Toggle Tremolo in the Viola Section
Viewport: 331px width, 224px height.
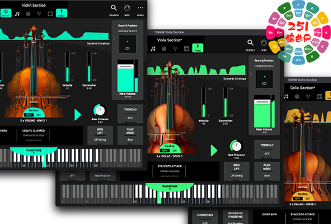tap(267, 149)
